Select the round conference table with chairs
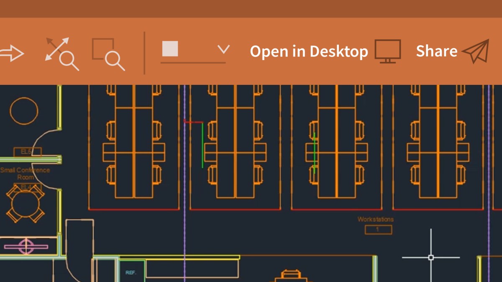 (25, 204)
